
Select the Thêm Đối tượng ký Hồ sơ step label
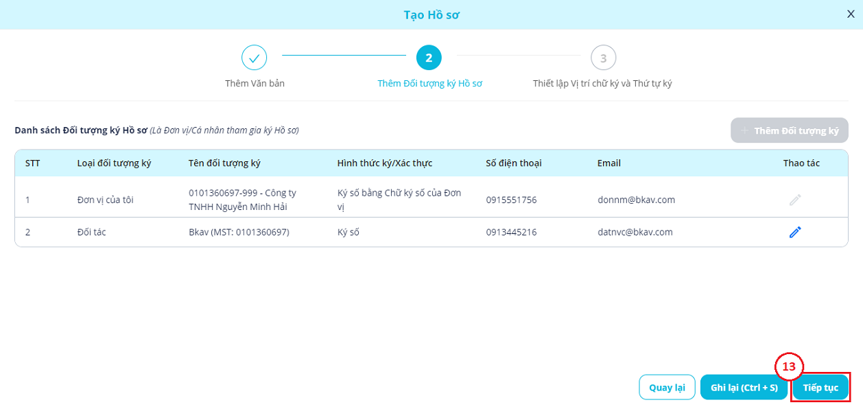pyautogui.click(x=429, y=84)
